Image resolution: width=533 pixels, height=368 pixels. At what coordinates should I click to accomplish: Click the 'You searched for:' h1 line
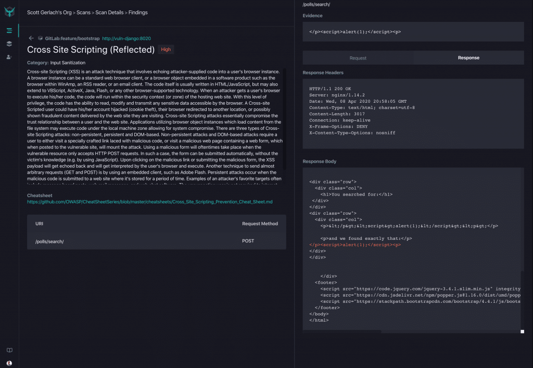click(x=356, y=194)
